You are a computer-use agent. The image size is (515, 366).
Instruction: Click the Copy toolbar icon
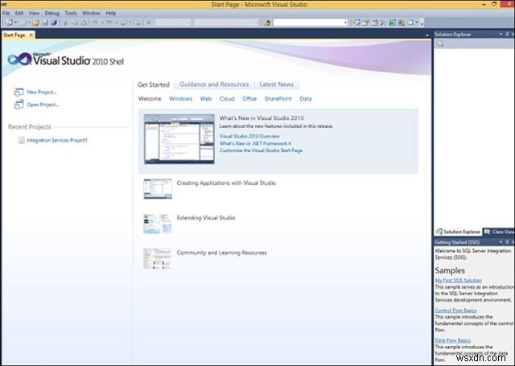[75, 23]
